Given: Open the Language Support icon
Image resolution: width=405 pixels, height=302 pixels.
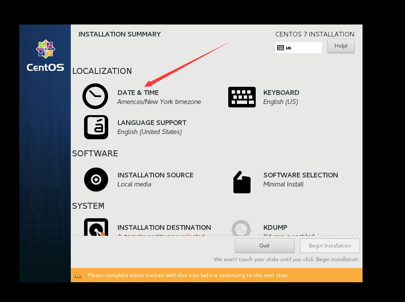Looking at the screenshot, I should pos(96,127).
